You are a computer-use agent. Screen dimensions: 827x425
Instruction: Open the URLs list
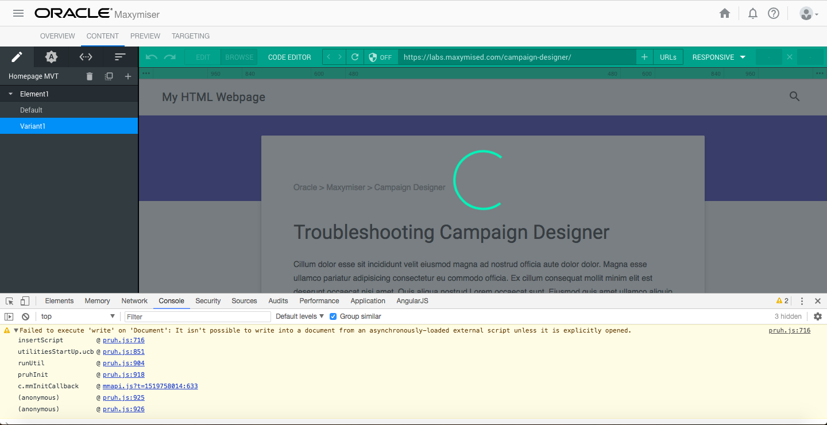point(668,57)
